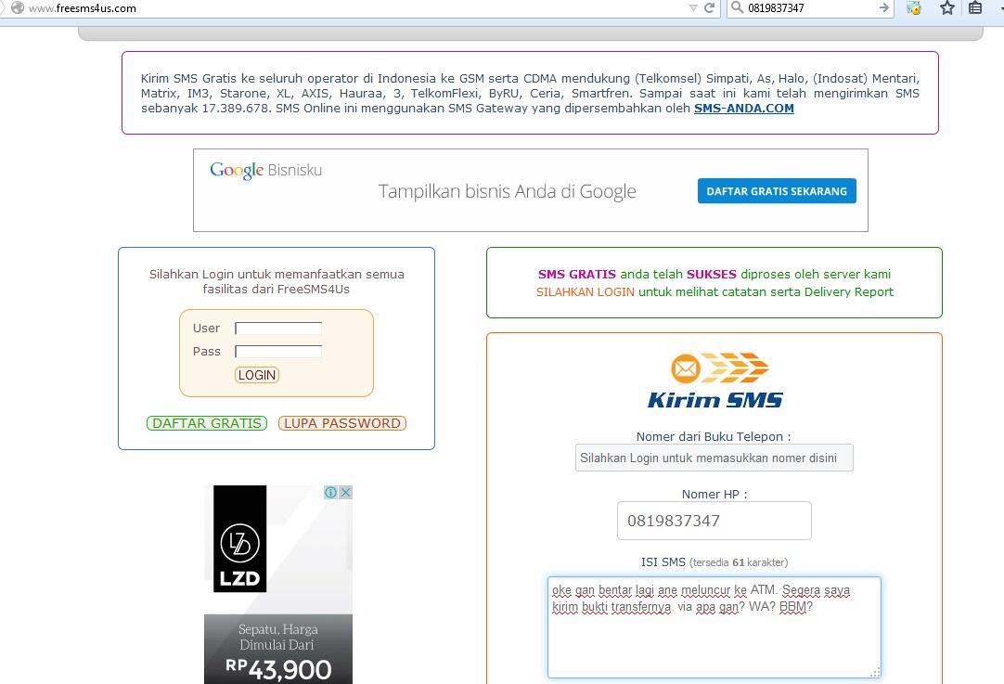The image size is (1004, 684).
Task: Grab the text area resize handle
Action: tap(875, 672)
